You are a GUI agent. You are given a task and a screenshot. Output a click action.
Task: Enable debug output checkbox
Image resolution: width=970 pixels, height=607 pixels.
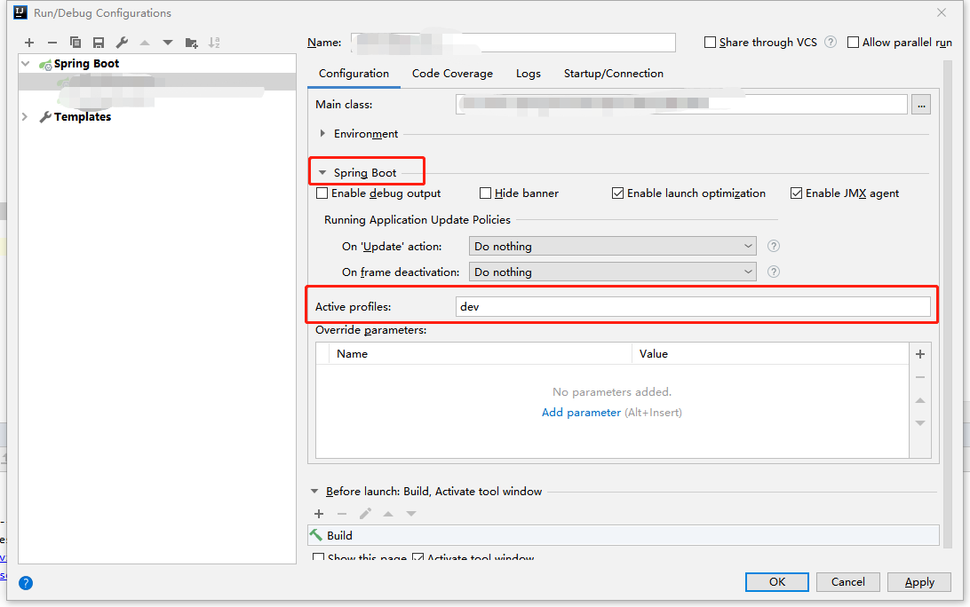point(322,193)
